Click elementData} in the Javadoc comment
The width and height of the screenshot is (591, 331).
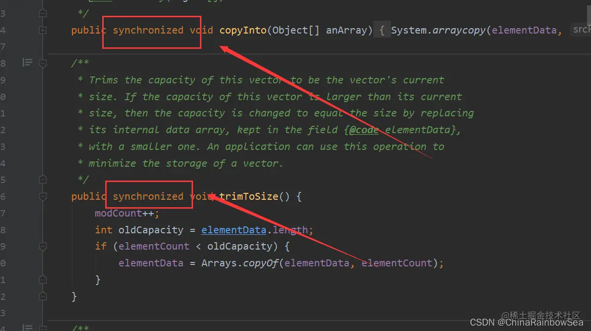pos(420,130)
